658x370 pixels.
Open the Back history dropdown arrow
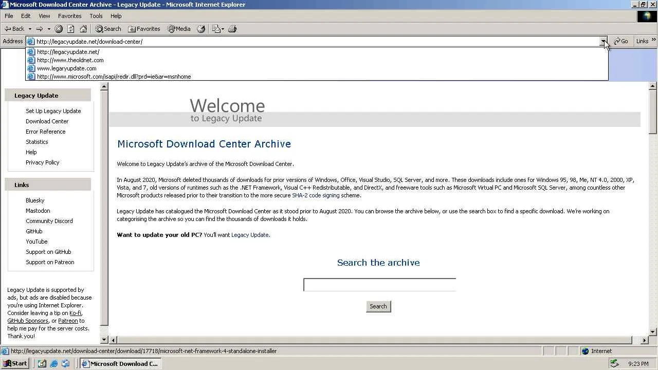(30, 29)
